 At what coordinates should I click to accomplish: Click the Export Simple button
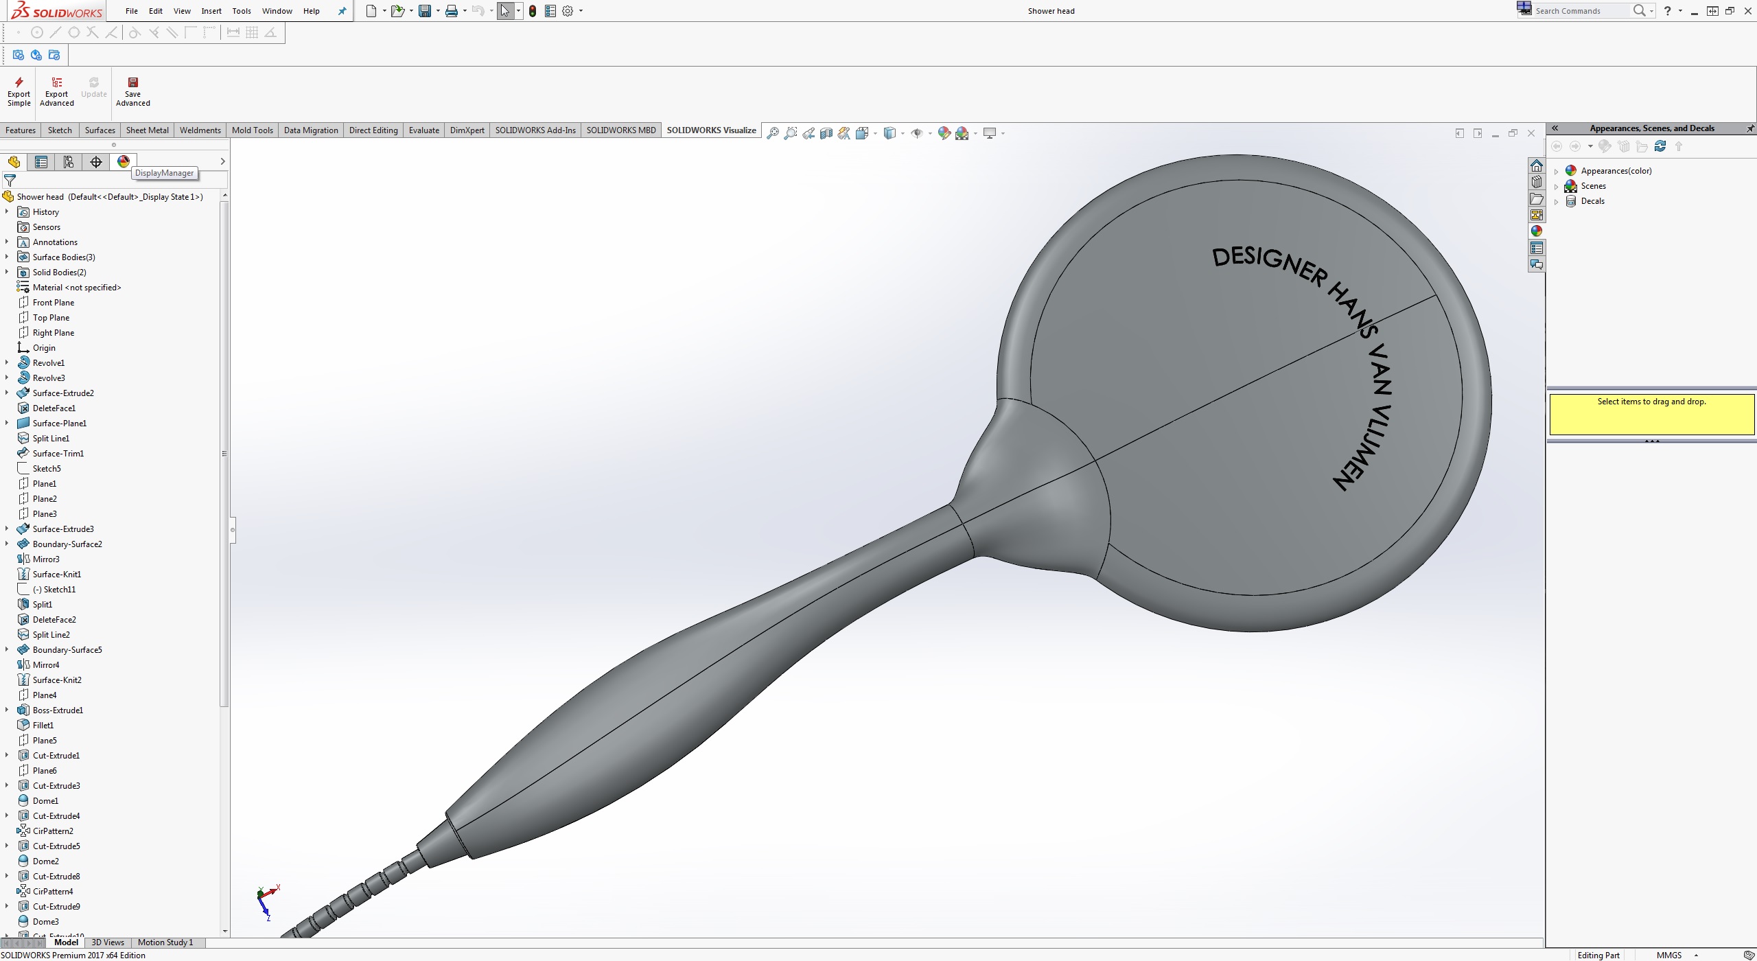tap(19, 91)
